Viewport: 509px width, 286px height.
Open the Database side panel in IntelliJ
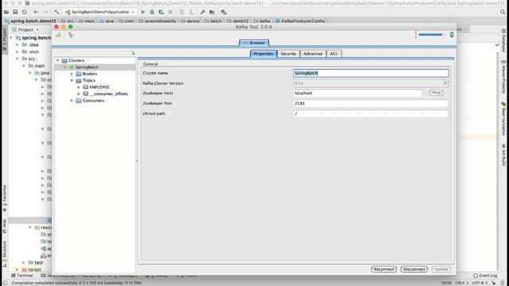click(503, 41)
